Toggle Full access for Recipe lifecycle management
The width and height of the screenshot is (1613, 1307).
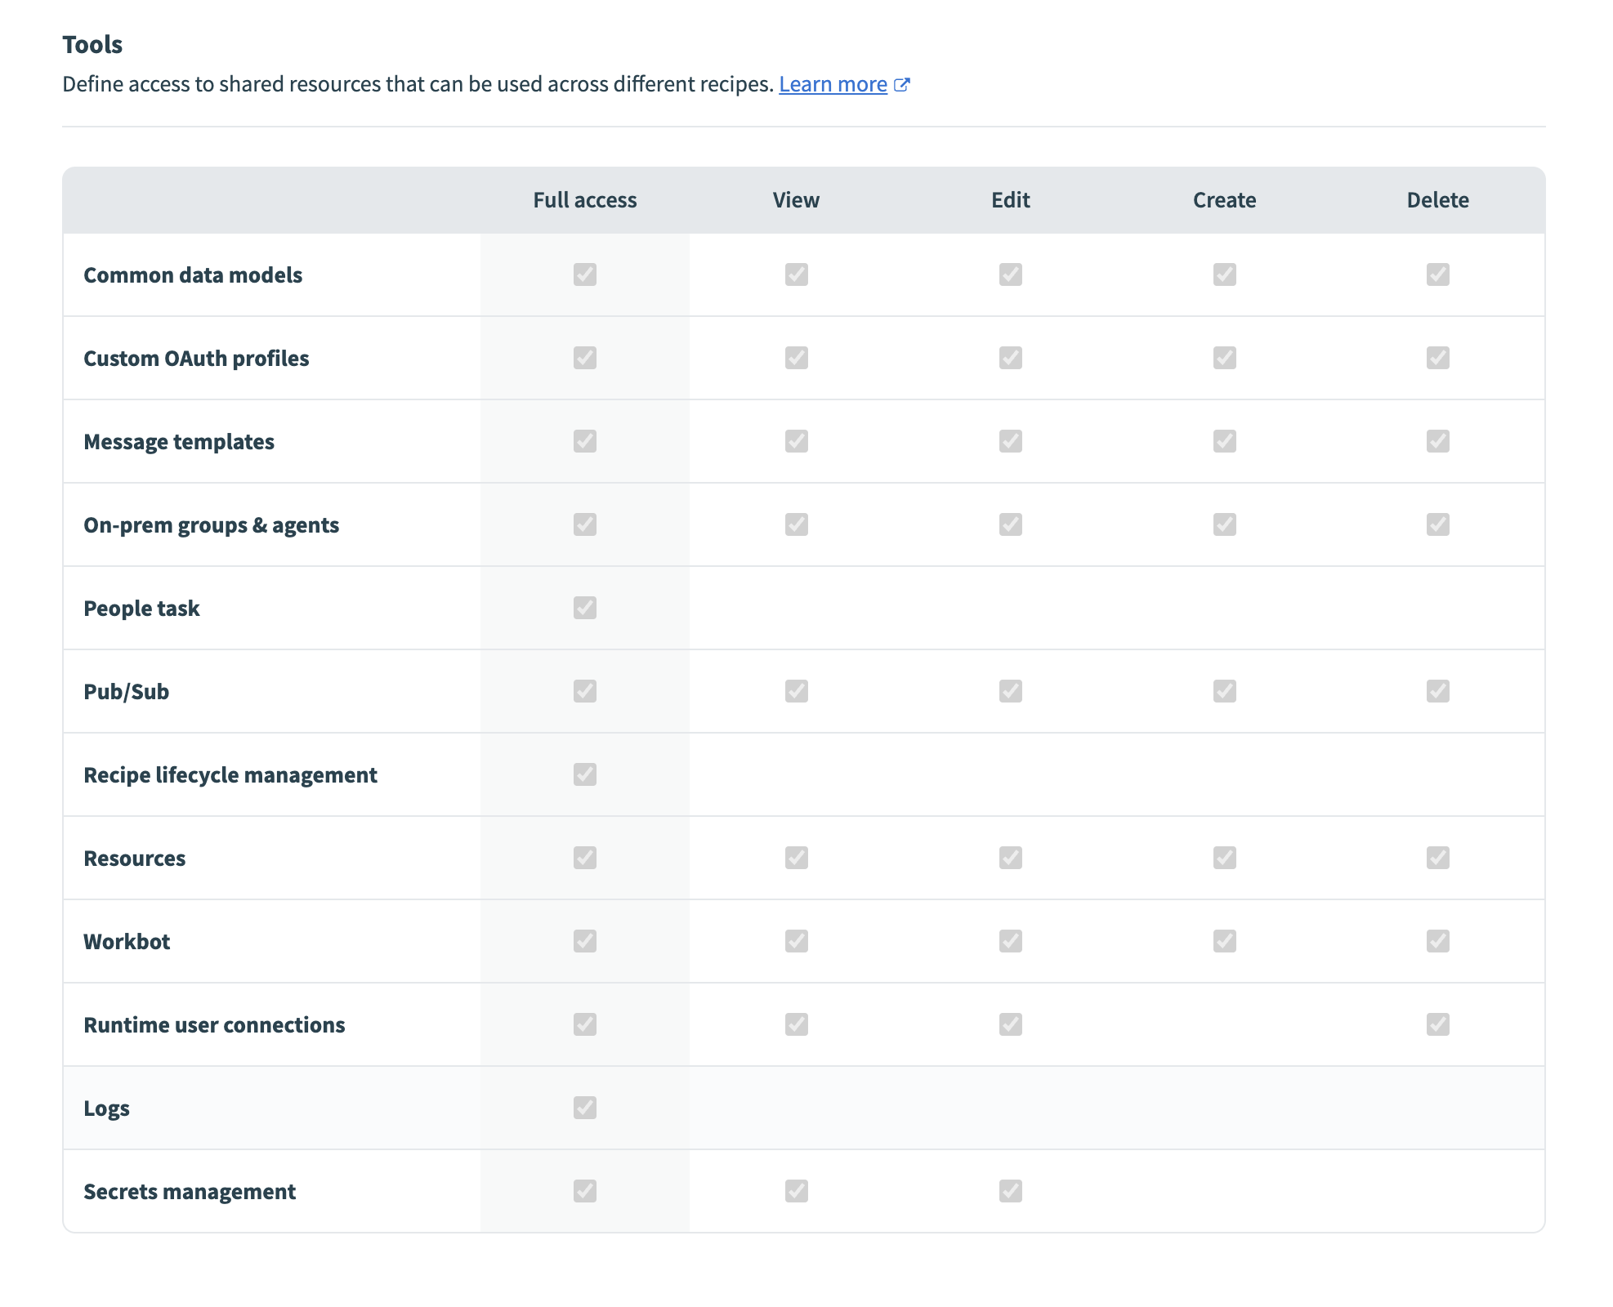click(584, 774)
